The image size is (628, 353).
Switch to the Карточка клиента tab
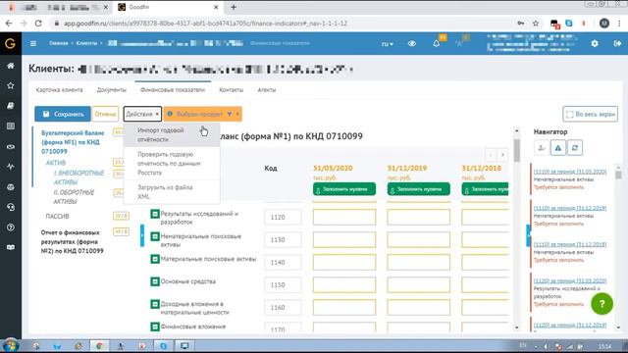pyautogui.click(x=59, y=89)
